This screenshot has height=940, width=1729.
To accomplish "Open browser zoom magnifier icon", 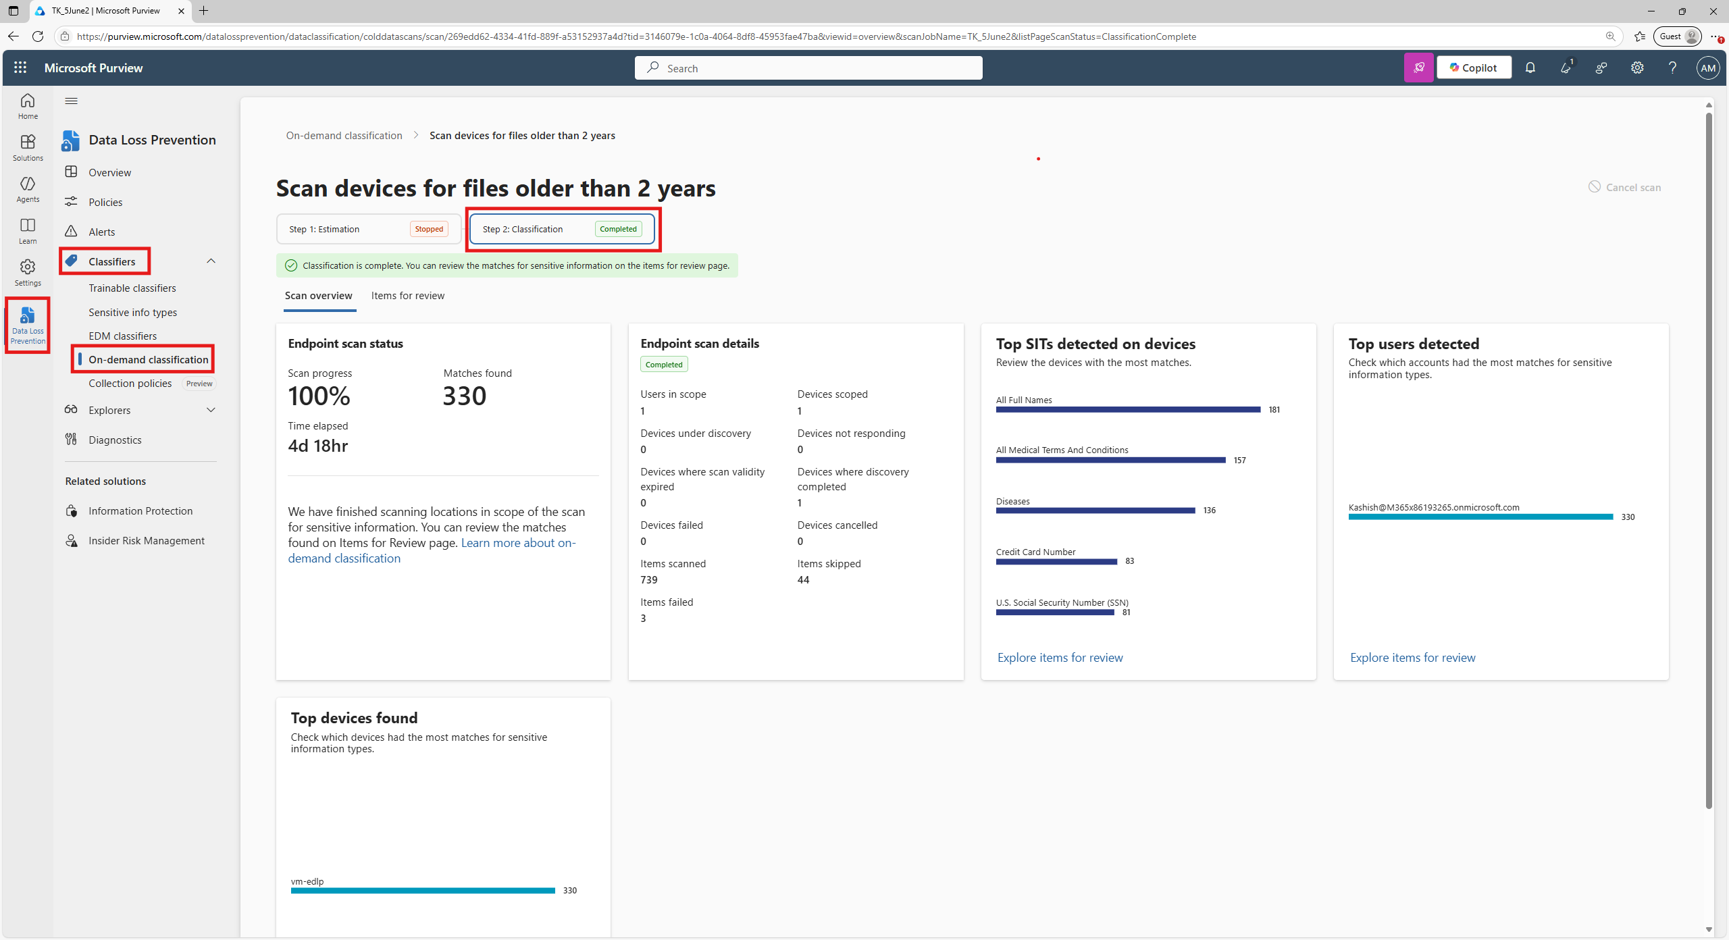I will click(x=1611, y=36).
